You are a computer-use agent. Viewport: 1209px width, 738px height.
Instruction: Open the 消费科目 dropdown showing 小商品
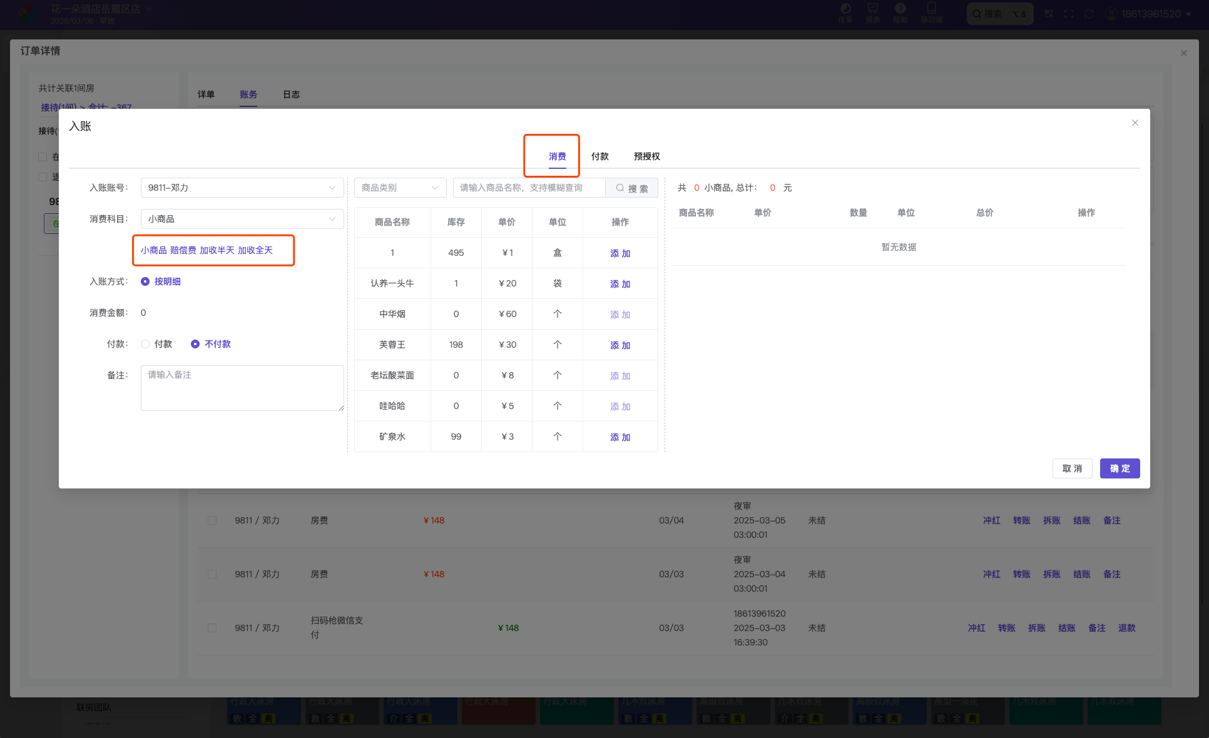coord(242,219)
